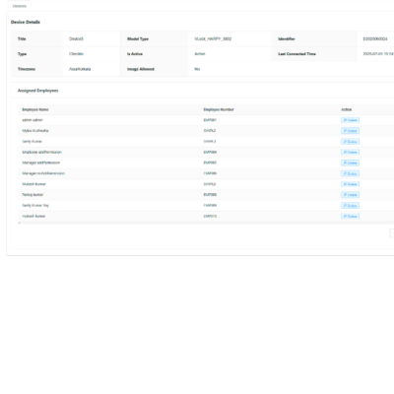The image size is (394, 394).
Task: Click the Action column header
Action: point(347,109)
